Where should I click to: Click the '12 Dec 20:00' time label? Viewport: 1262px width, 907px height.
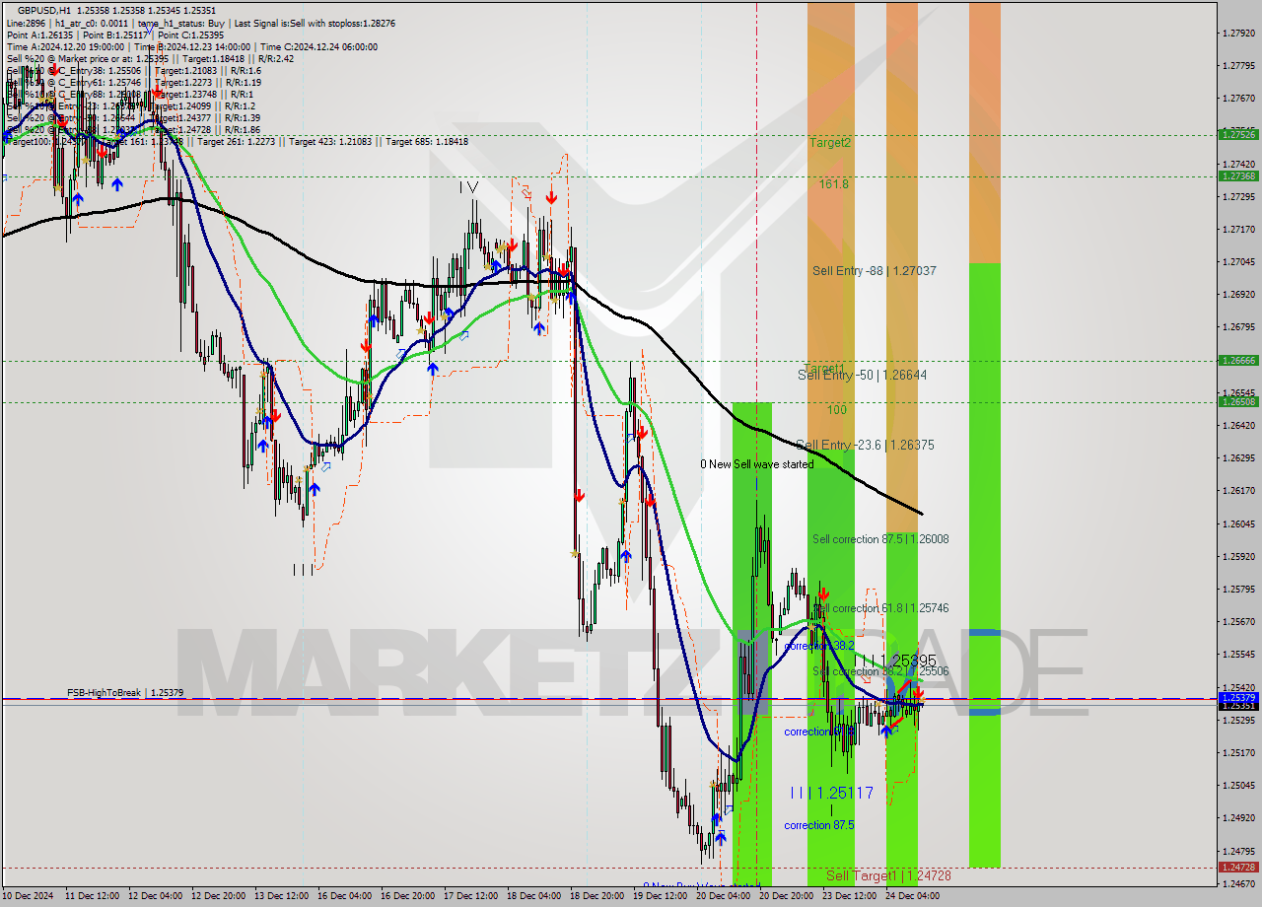click(x=219, y=896)
